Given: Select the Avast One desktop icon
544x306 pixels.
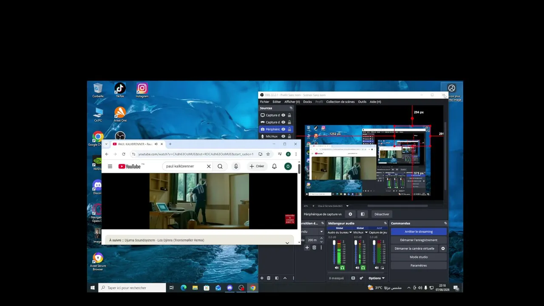Looking at the screenshot, I should tap(120, 114).
